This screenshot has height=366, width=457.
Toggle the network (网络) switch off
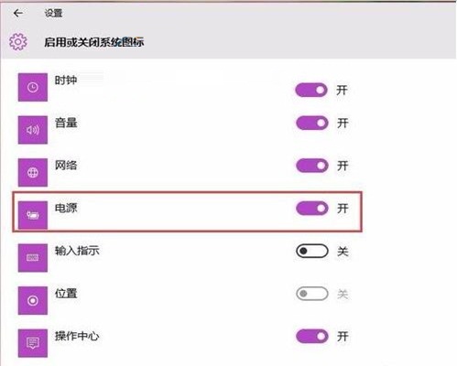[x=311, y=166]
